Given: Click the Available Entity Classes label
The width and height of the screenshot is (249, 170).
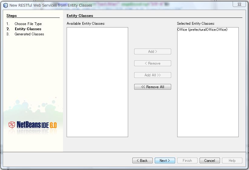Looking at the screenshot, I should [x=86, y=24].
